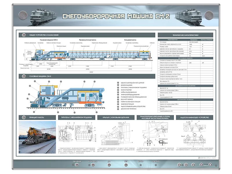
Task: Click the right speaker grille
Action: pyautogui.click(x=209, y=15)
